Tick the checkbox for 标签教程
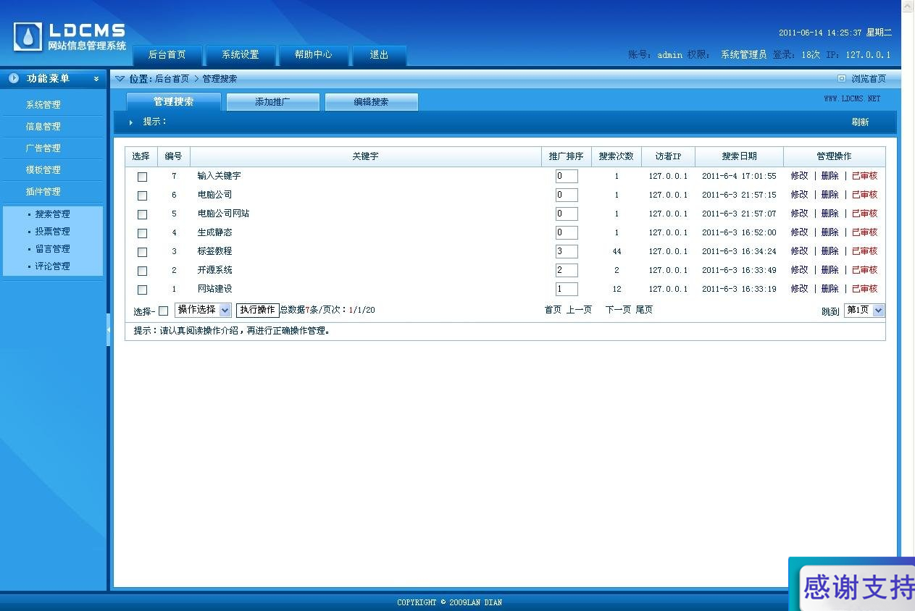This screenshot has height=611, width=915. [142, 252]
